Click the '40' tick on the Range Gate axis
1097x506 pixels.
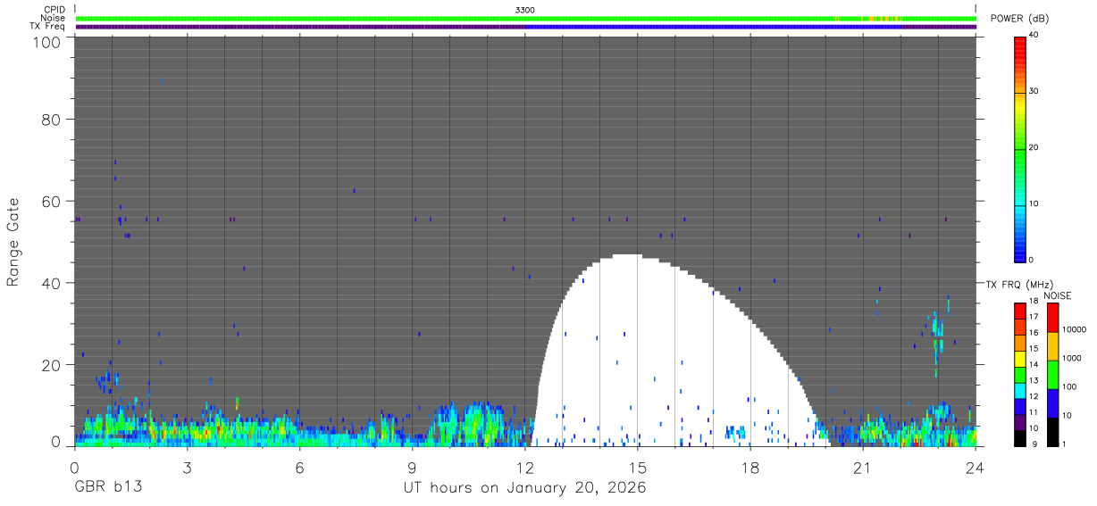50,283
